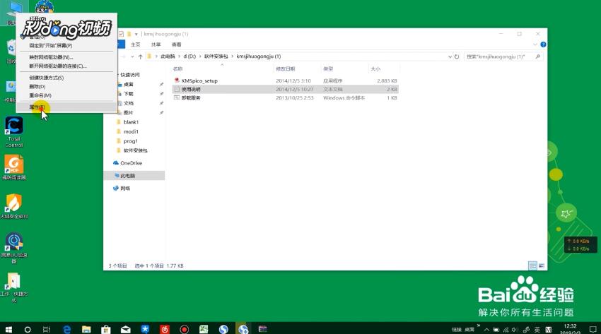Open the Help question mark icon
This screenshot has width=601, height=334.
tap(542, 44)
